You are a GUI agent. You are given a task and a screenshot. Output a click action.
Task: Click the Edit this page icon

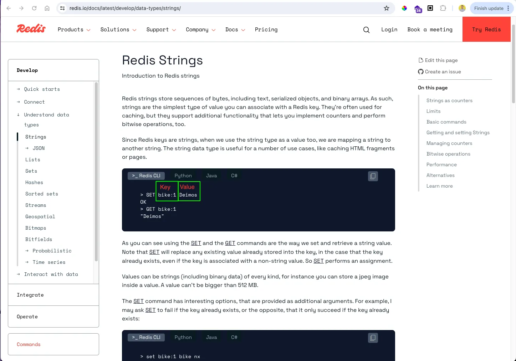coord(421,61)
